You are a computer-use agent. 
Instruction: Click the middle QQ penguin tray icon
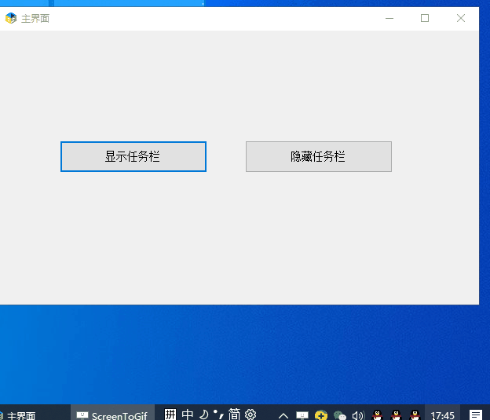pos(396,415)
